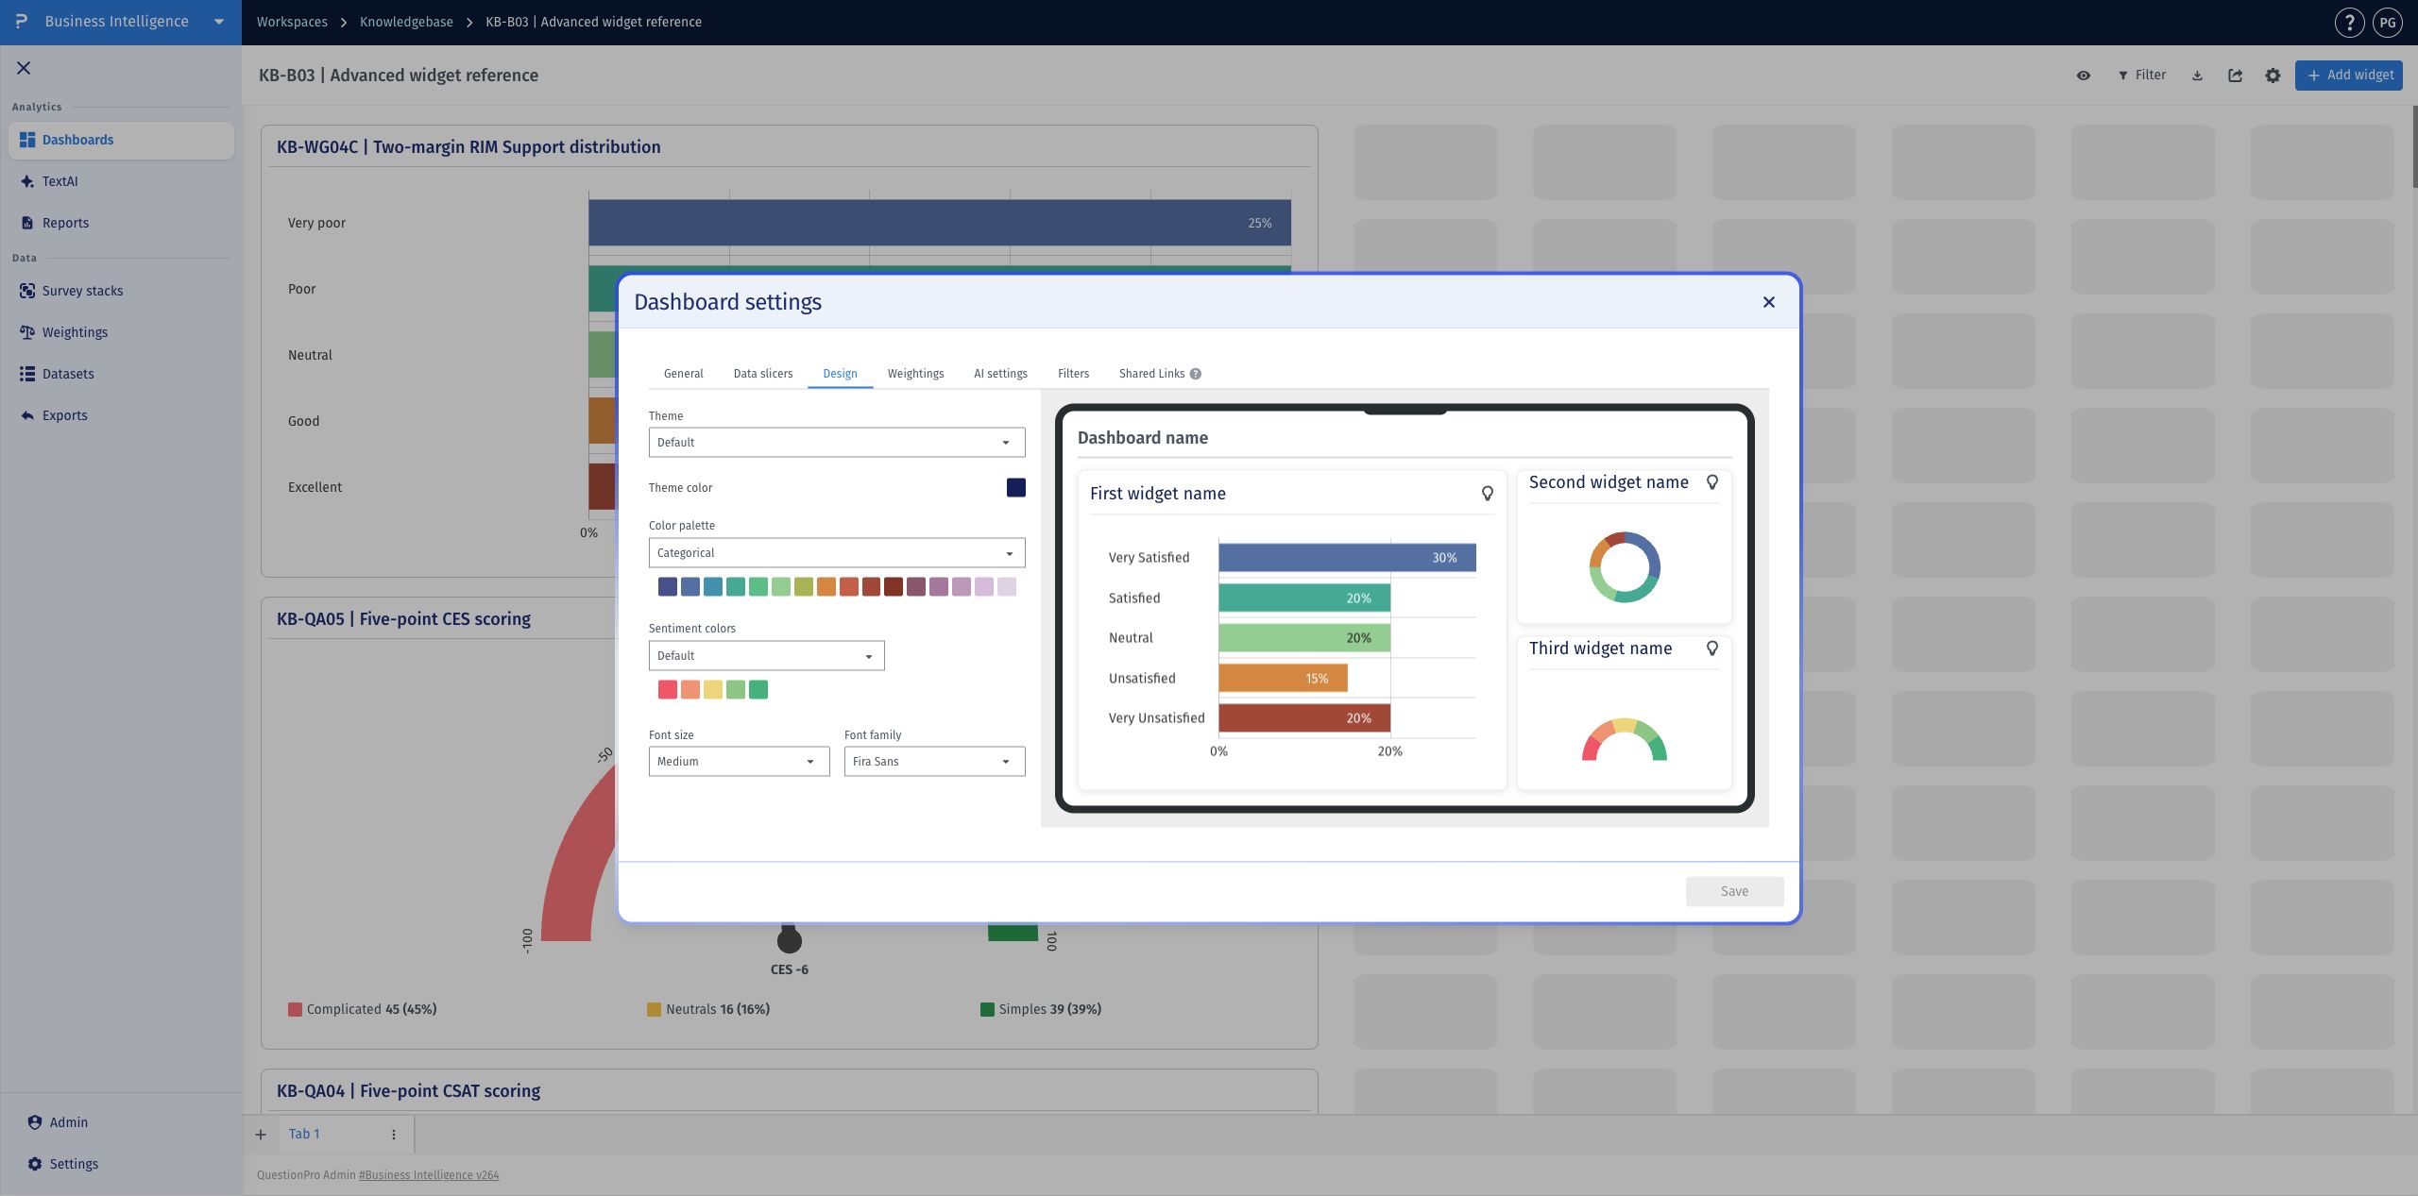
Task: Click lightbulb on Second widget name
Action: (x=1711, y=482)
